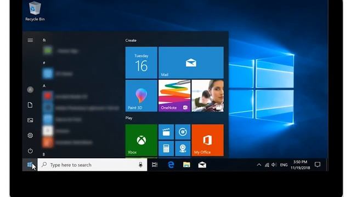Open Mail from the taskbar

202,165
